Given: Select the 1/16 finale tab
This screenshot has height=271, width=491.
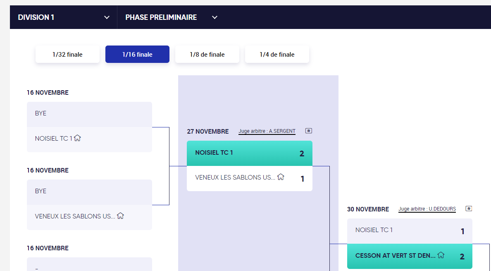Looking at the screenshot, I should 138,54.
